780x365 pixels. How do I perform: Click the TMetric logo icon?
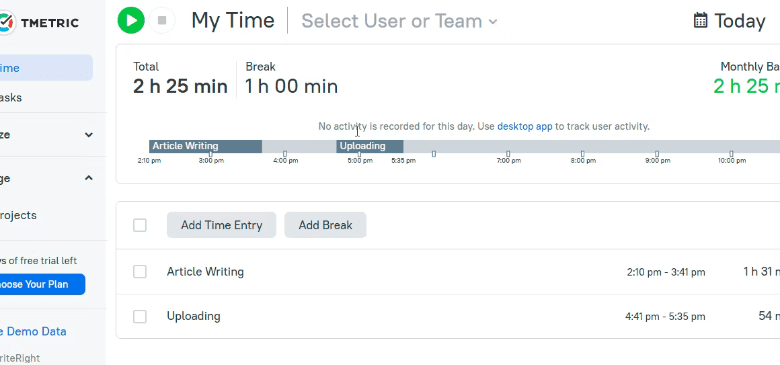click(x=7, y=22)
